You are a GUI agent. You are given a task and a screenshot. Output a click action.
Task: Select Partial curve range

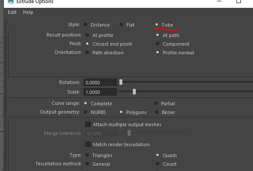pos(156,103)
